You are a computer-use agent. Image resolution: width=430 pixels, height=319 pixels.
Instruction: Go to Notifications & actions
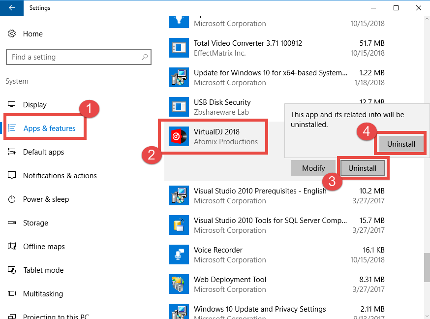point(60,176)
